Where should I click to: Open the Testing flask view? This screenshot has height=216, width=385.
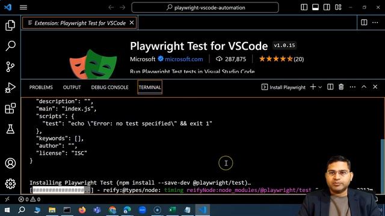(10, 129)
